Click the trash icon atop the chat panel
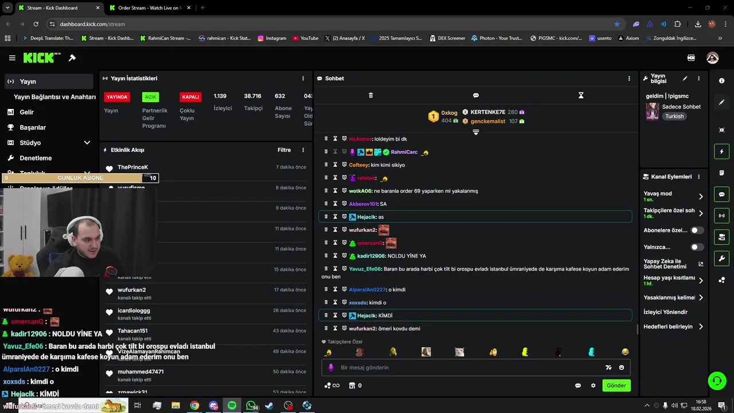 click(370, 95)
